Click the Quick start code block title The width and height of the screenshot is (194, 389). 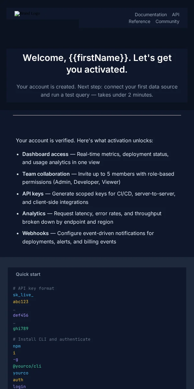coord(28,274)
